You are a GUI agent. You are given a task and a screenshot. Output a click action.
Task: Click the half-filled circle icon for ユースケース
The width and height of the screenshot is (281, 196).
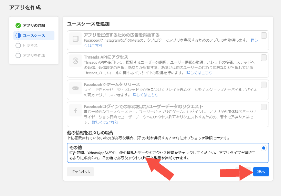18,35
